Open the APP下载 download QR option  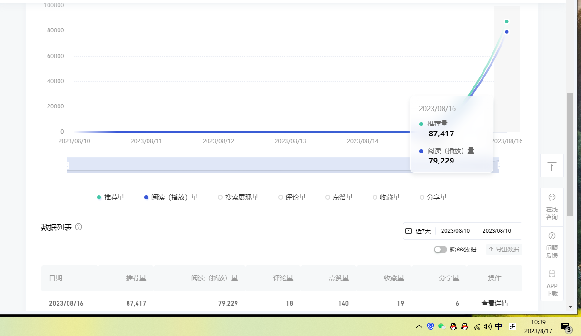(x=551, y=283)
